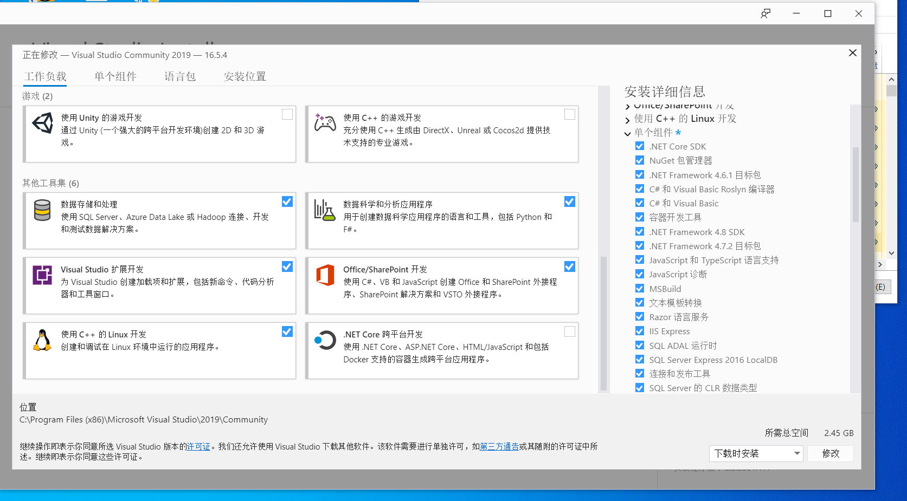Click the 文本模板转换 row
This screenshot has width=907, height=501.
click(x=676, y=303)
